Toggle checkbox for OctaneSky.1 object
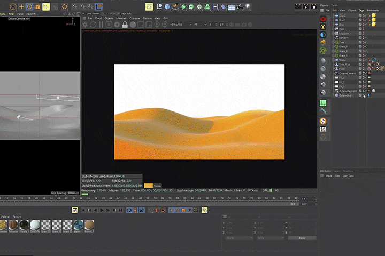The height and width of the screenshot is (256, 385). point(360,95)
